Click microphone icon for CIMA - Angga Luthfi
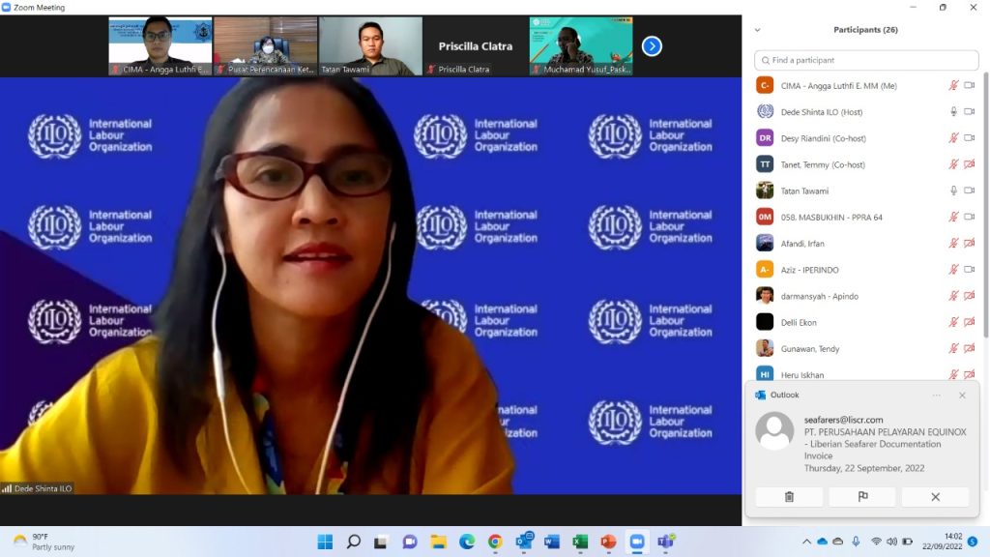 click(x=953, y=85)
